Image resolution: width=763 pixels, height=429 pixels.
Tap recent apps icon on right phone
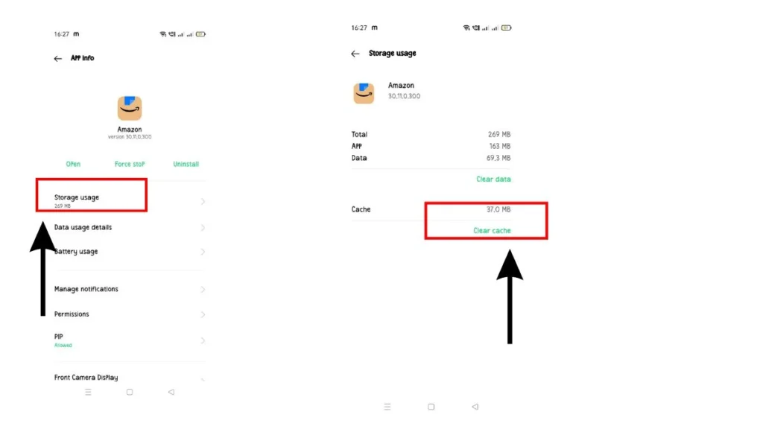click(x=387, y=407)
